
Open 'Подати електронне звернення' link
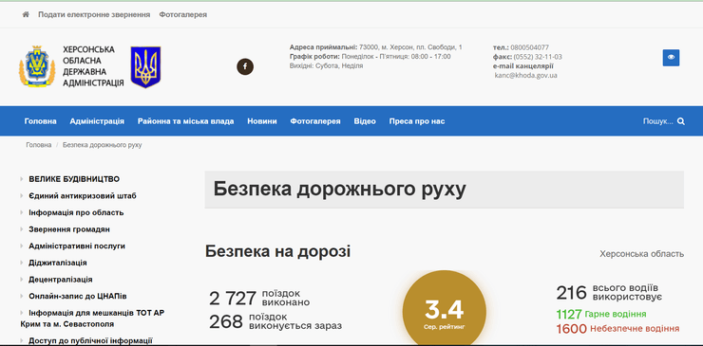coord(94,14)
